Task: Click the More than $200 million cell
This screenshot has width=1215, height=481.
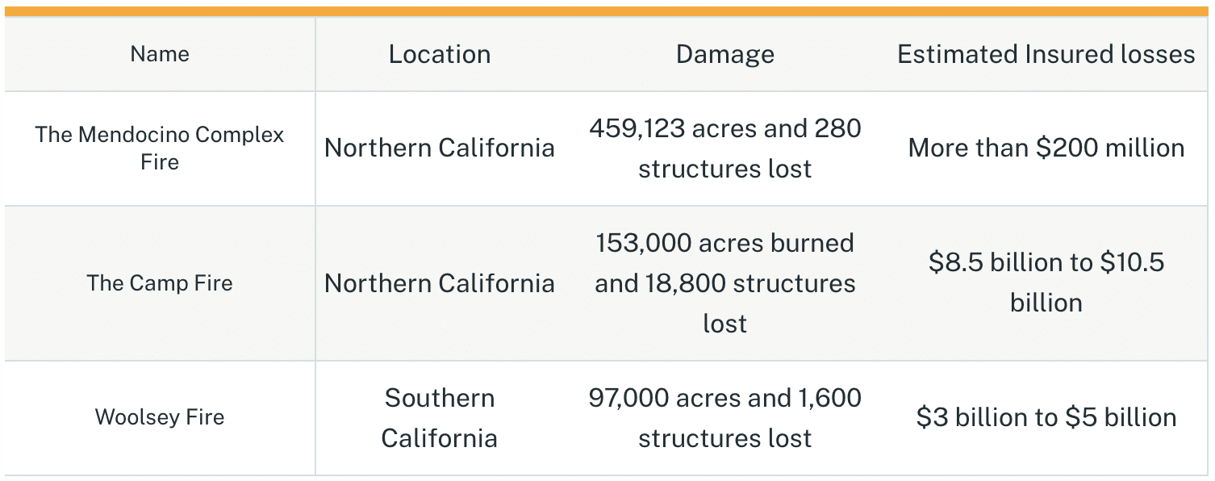Action: point(1046,148)
